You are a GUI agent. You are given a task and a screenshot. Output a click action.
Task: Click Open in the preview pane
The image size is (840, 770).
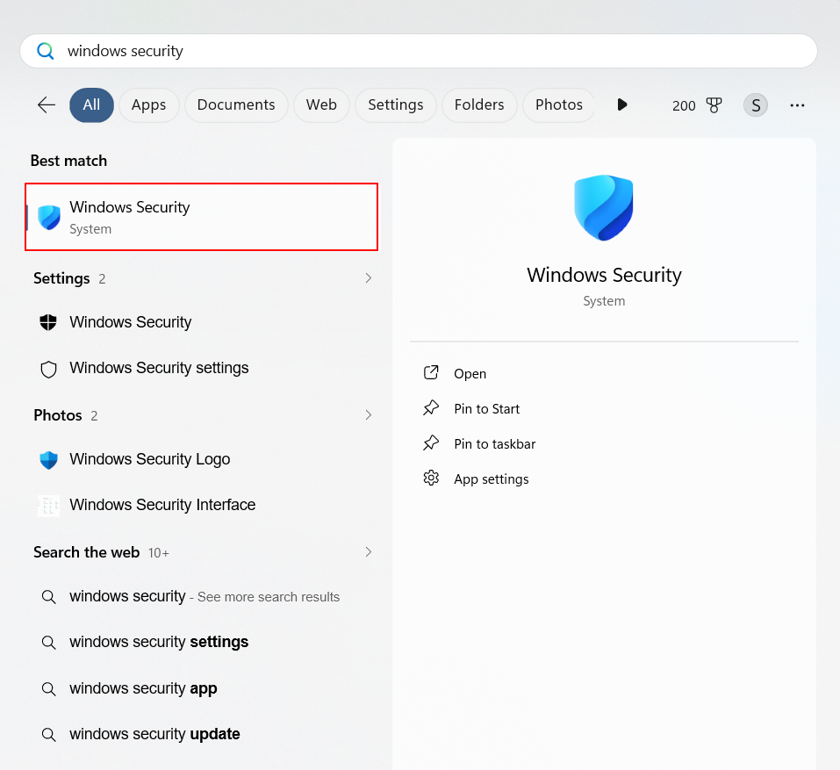470,373
